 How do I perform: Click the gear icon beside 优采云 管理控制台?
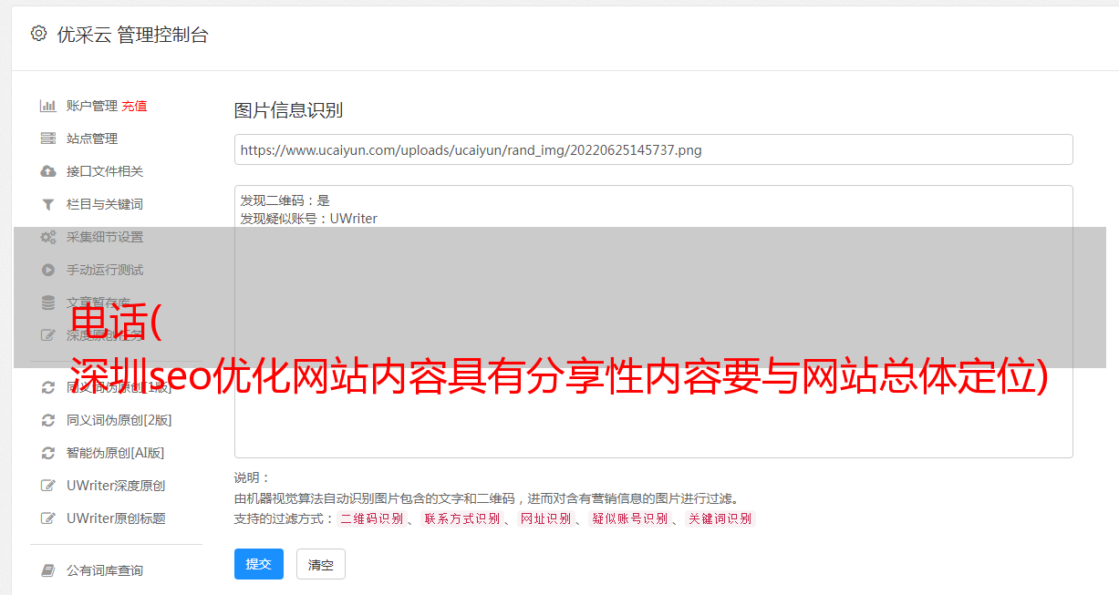pyautogui.click(x=38, y=34)
